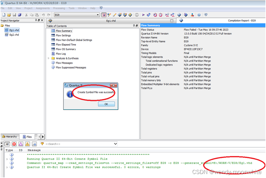Click the Save All toolbar icon
The height and width of the screenshot is (178, 266).
pyautogui.click(x=20, y=15)
